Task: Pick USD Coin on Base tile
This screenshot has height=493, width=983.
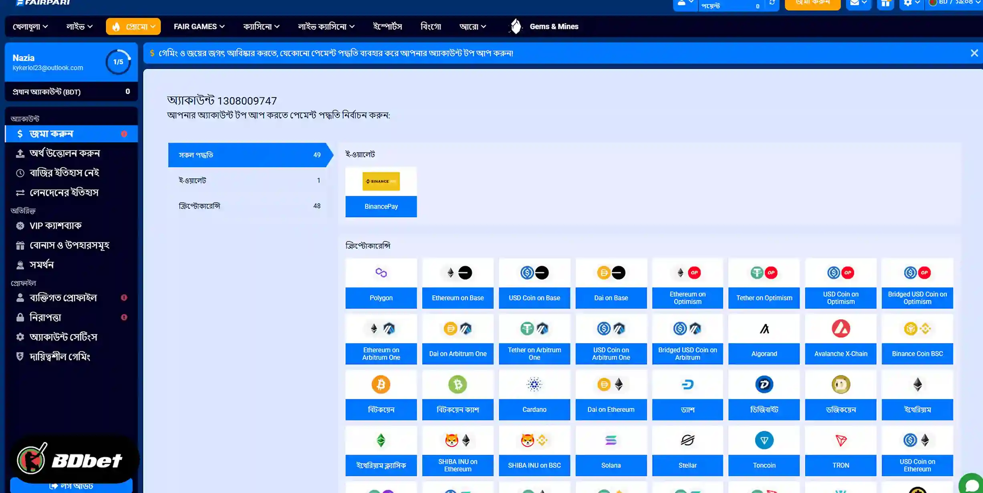Action: coord(534,283)
